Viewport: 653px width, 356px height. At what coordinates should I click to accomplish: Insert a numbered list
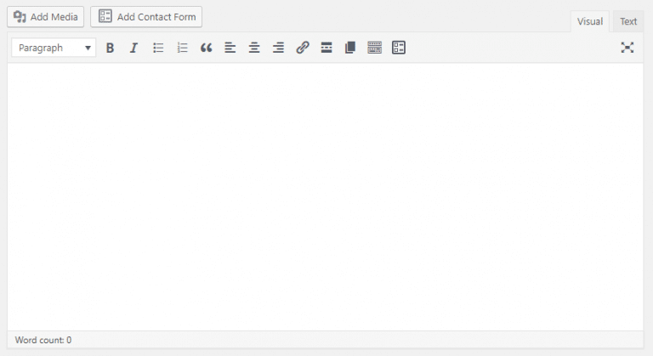[182, 48]
